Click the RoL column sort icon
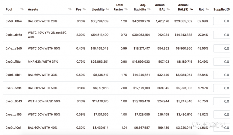The image size is (233, 135). (x=207, y=9)
